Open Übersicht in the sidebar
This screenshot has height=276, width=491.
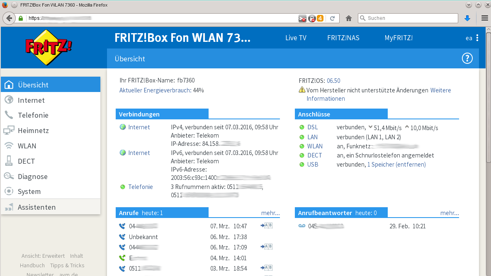51,85
